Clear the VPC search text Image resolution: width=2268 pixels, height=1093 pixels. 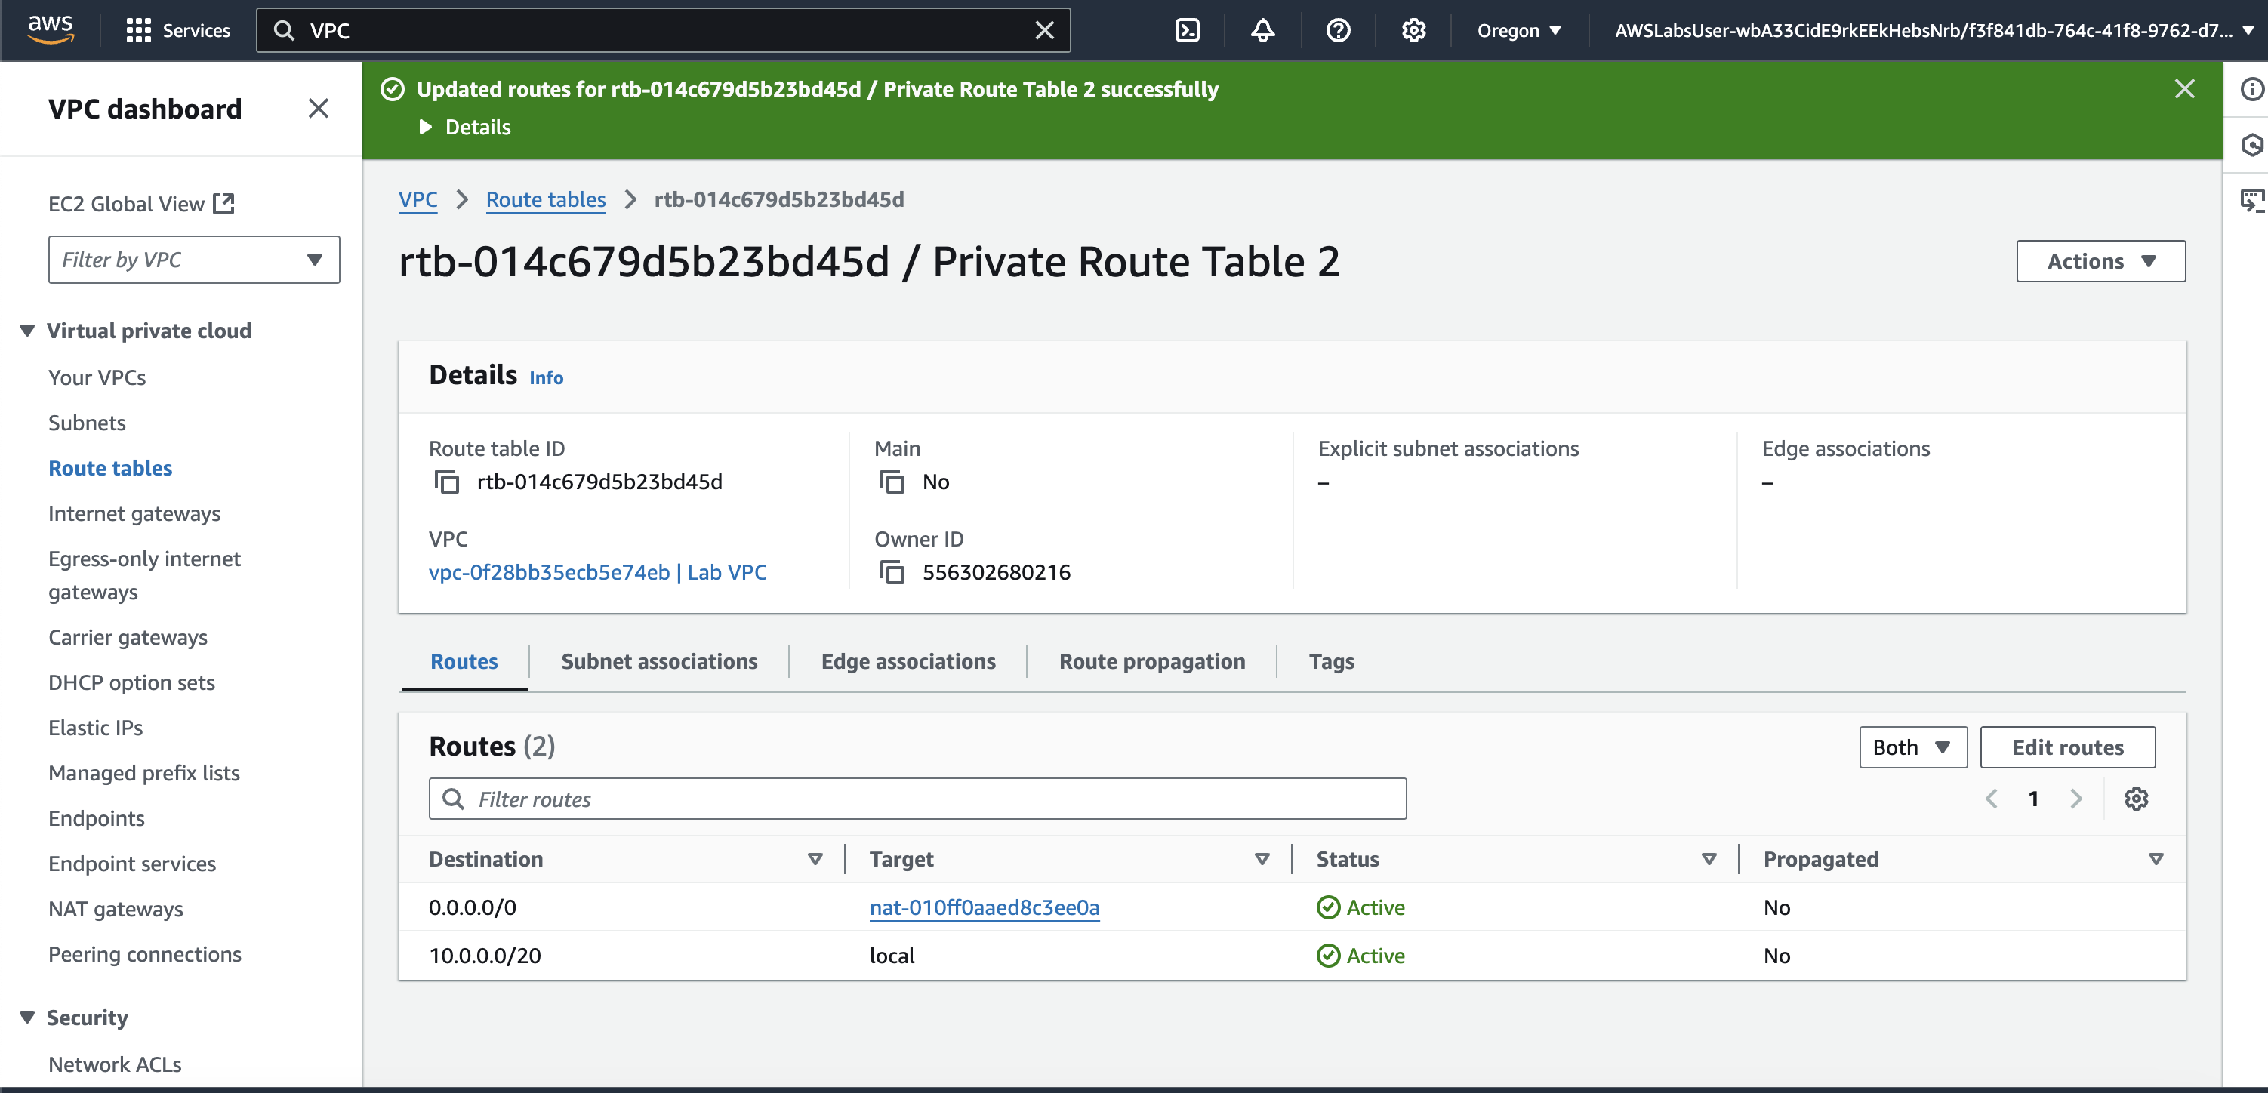pyautogui.click(x=1044, y=31)
